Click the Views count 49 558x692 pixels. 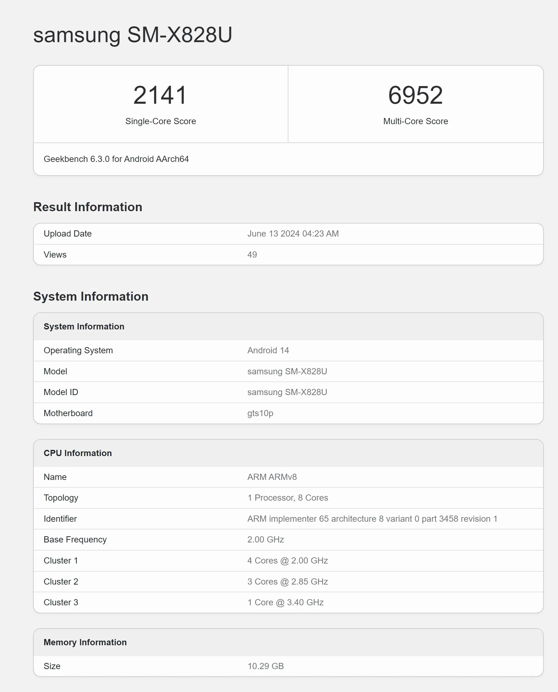(253, 255)
